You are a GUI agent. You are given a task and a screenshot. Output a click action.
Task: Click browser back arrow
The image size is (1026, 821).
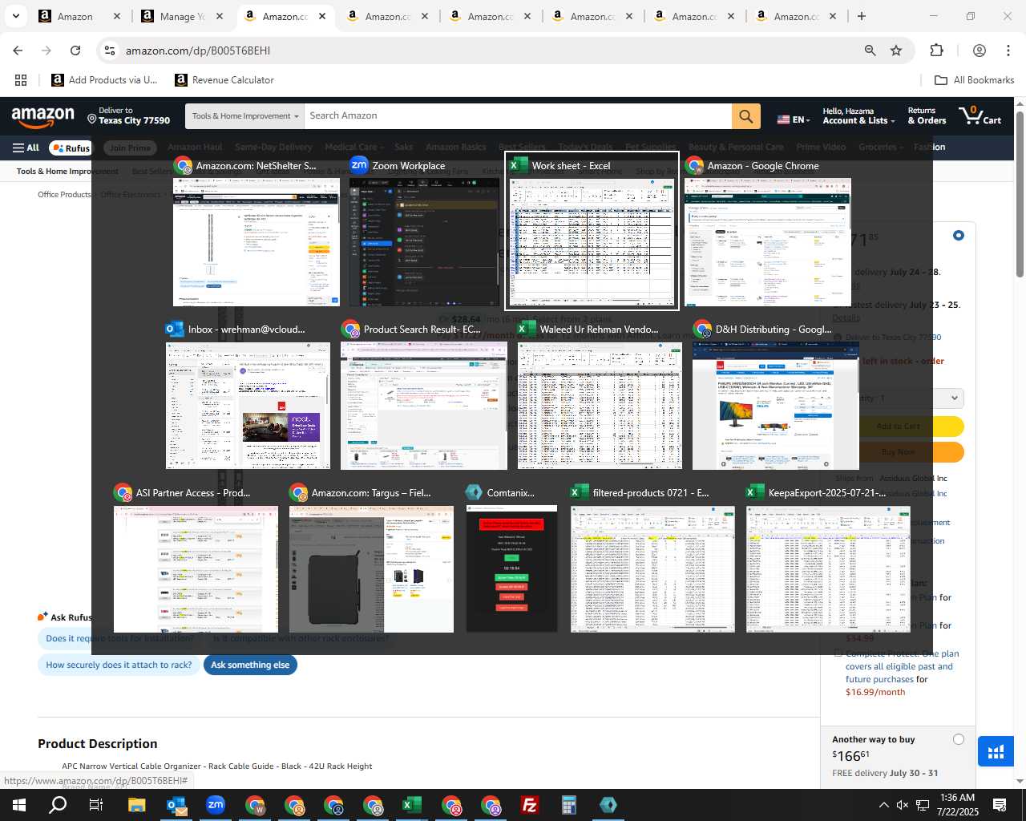(x=18, y=51)
